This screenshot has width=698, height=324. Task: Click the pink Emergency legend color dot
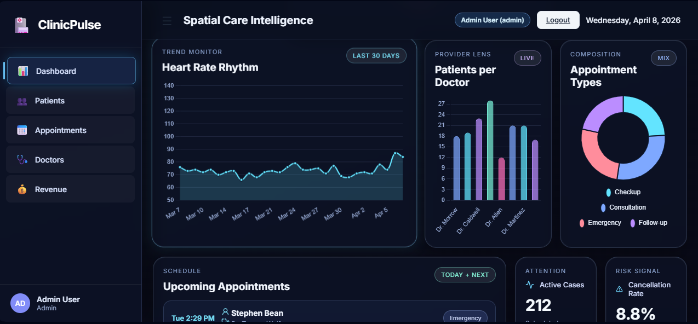(x=582, y=223)
